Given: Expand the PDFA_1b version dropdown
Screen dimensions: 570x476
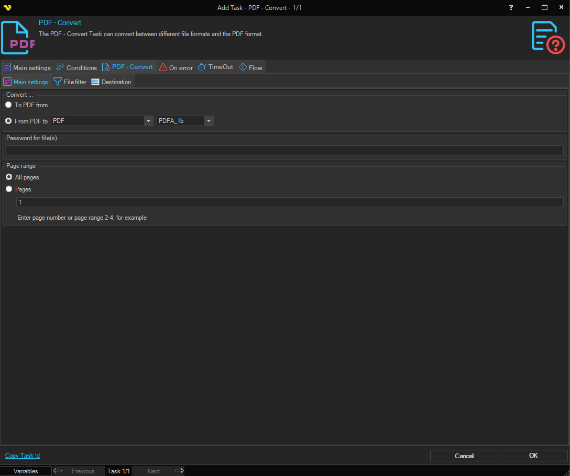Looking at the screenshot, I should click(x=209, y=121).
